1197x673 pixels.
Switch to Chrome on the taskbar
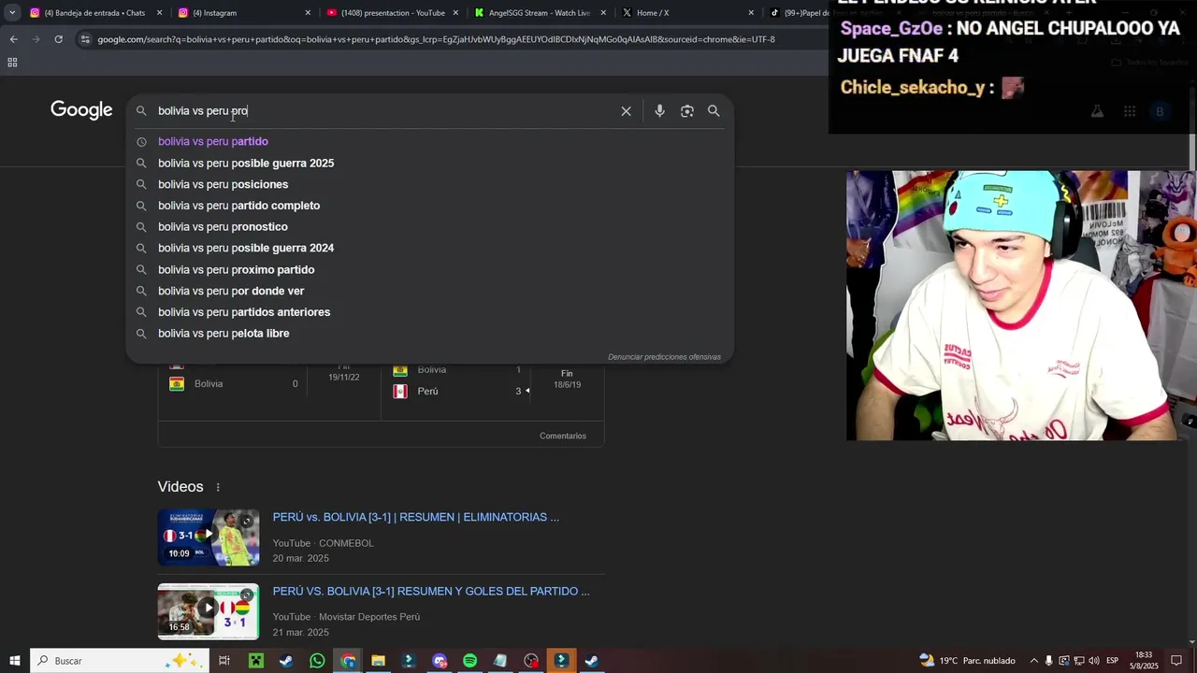pyautogui.click(x=348, y=661)
